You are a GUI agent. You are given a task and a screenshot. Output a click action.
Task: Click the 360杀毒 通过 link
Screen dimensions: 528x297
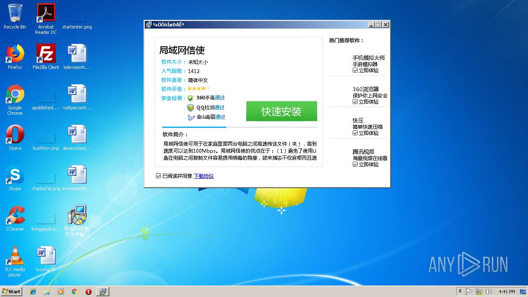coord(220,98)
